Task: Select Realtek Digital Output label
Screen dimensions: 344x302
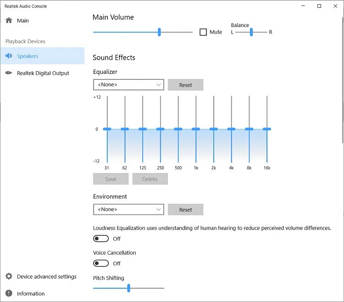Action: tap(43, 73)
